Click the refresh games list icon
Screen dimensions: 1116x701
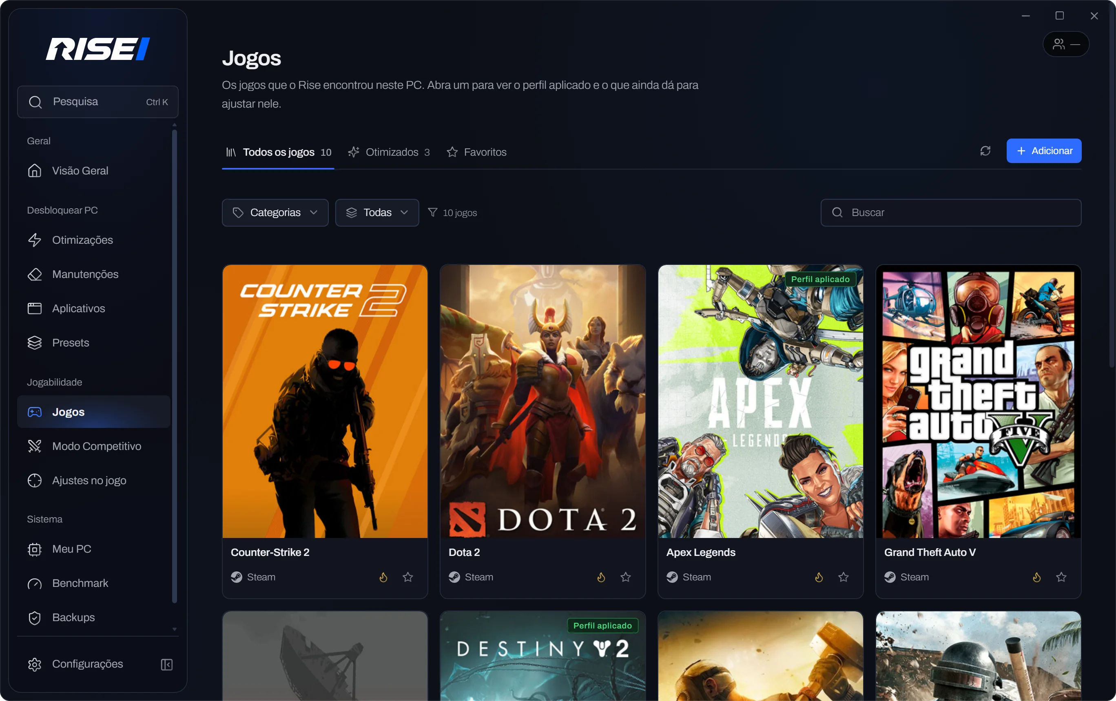point(985,151)
